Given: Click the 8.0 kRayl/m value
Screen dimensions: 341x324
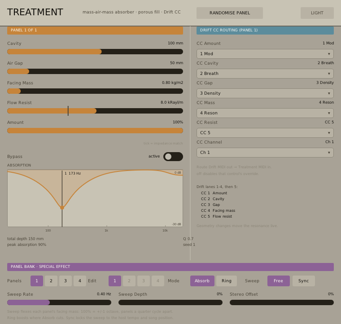Looking at the screenshot, I should (x=172, y=102).
